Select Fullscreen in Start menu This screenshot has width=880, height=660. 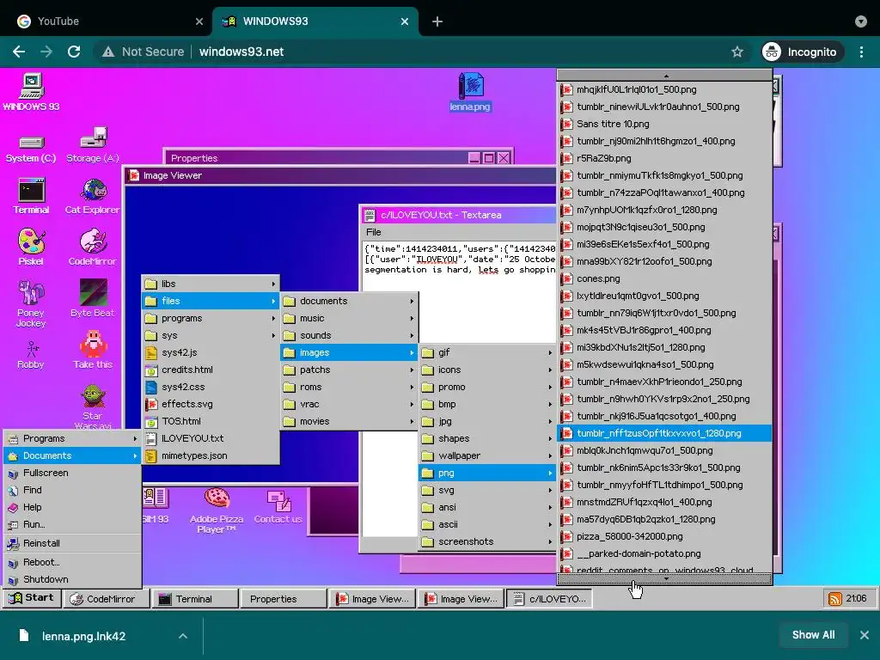(x=72, y=473)
